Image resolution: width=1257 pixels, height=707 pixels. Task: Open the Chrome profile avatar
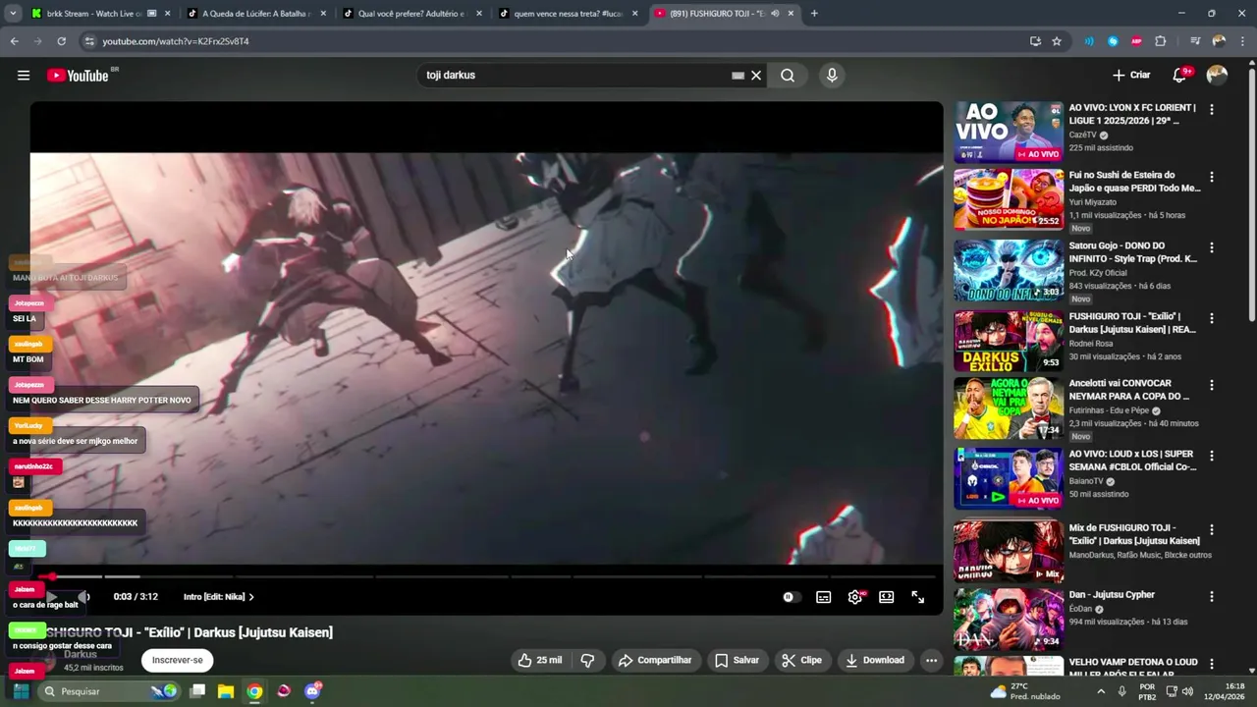tap(1219, 41)
